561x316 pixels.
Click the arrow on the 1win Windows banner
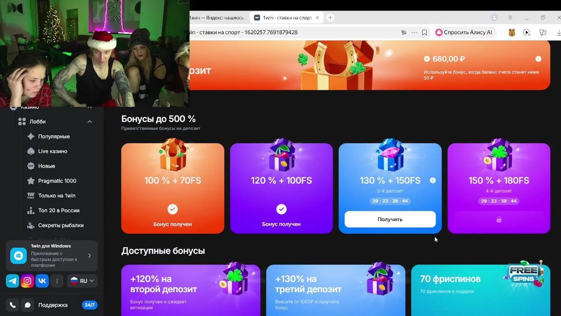tap(89, 255)
